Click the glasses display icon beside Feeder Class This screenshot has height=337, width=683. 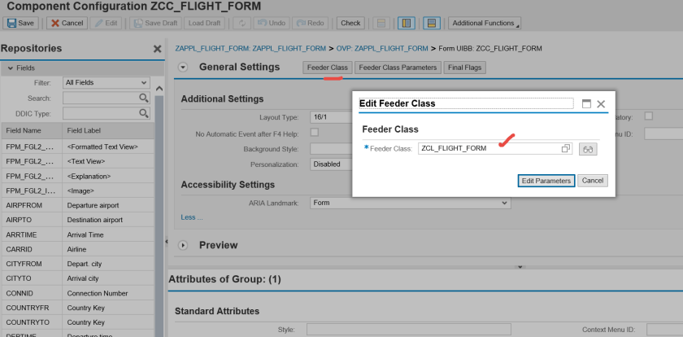(x=587, y=149)
